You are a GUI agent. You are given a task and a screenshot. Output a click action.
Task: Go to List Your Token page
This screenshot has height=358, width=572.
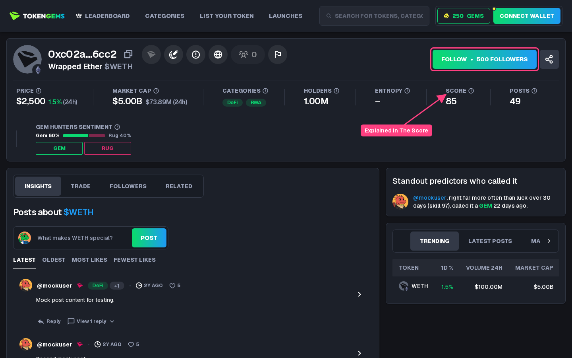(x=227, y=16)
